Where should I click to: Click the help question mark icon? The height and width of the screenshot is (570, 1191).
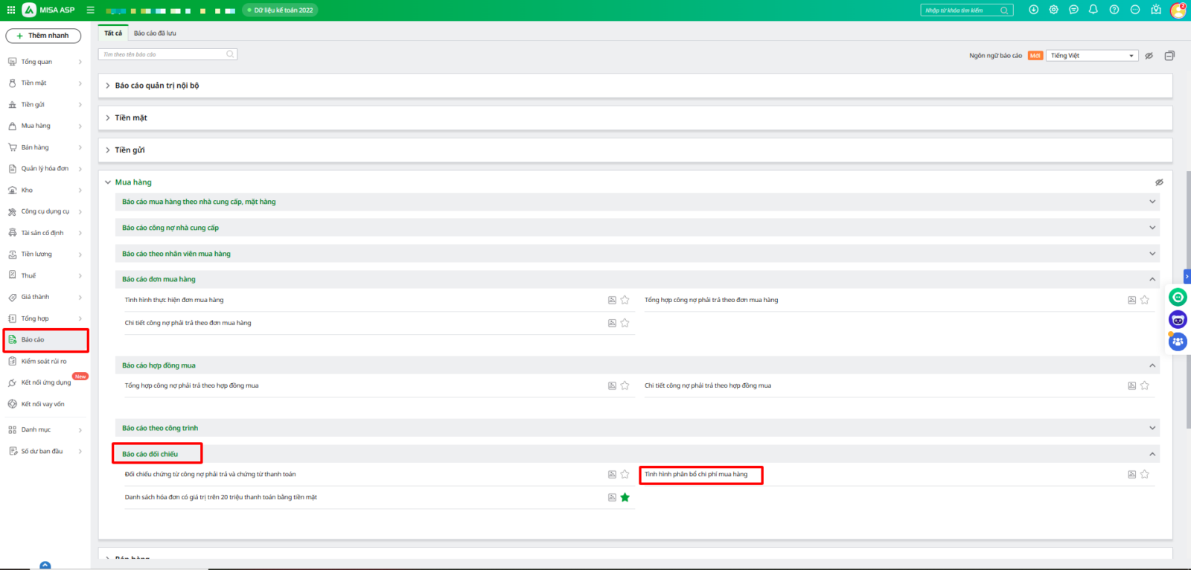(x=1114, y=10)
